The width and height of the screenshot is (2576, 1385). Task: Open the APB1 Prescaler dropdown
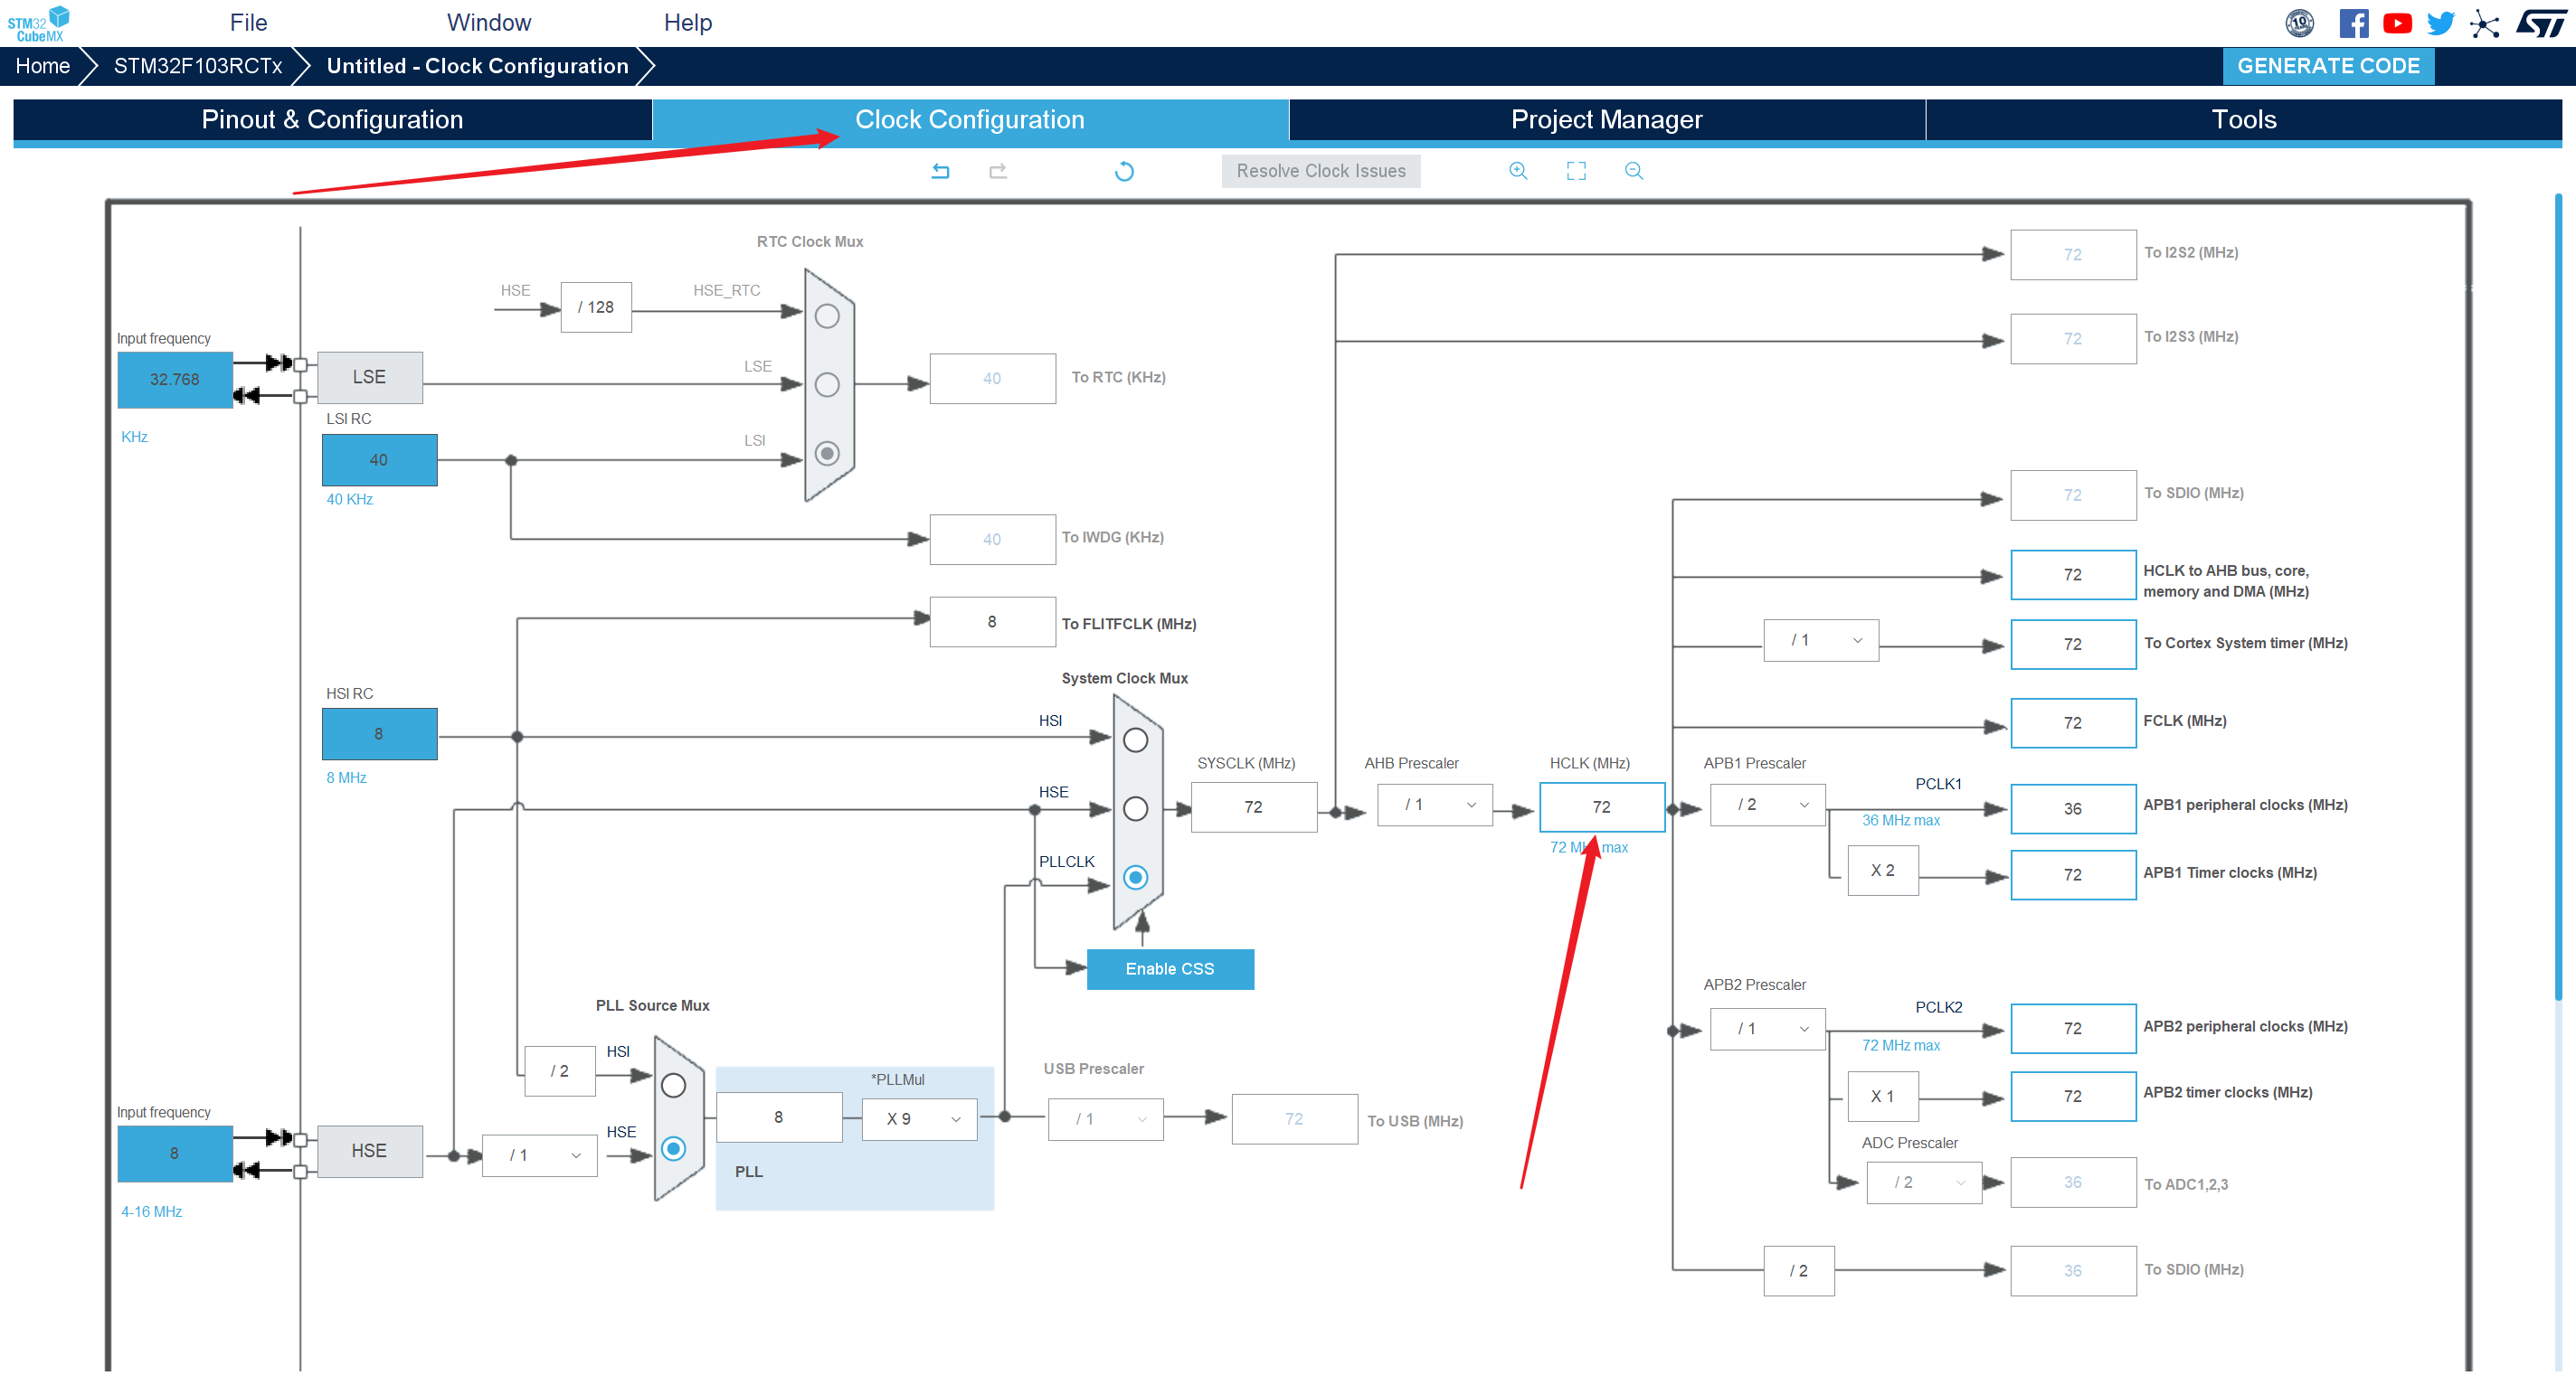click(1767, 806)
